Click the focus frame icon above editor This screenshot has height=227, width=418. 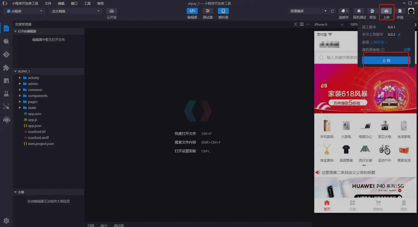(x=296, y=24)
